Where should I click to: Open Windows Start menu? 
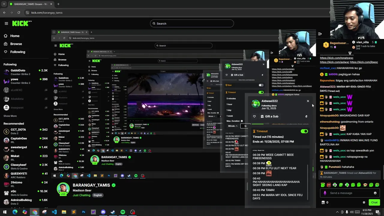point(5,212)
